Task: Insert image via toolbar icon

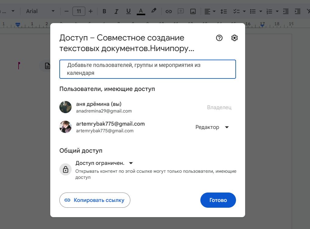Action: (x=193, y=12)
